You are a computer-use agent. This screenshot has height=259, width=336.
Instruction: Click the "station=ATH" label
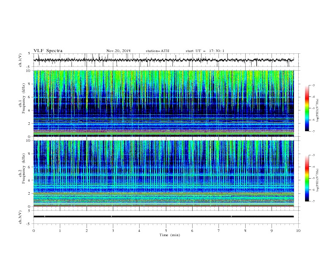pos(157,51)
